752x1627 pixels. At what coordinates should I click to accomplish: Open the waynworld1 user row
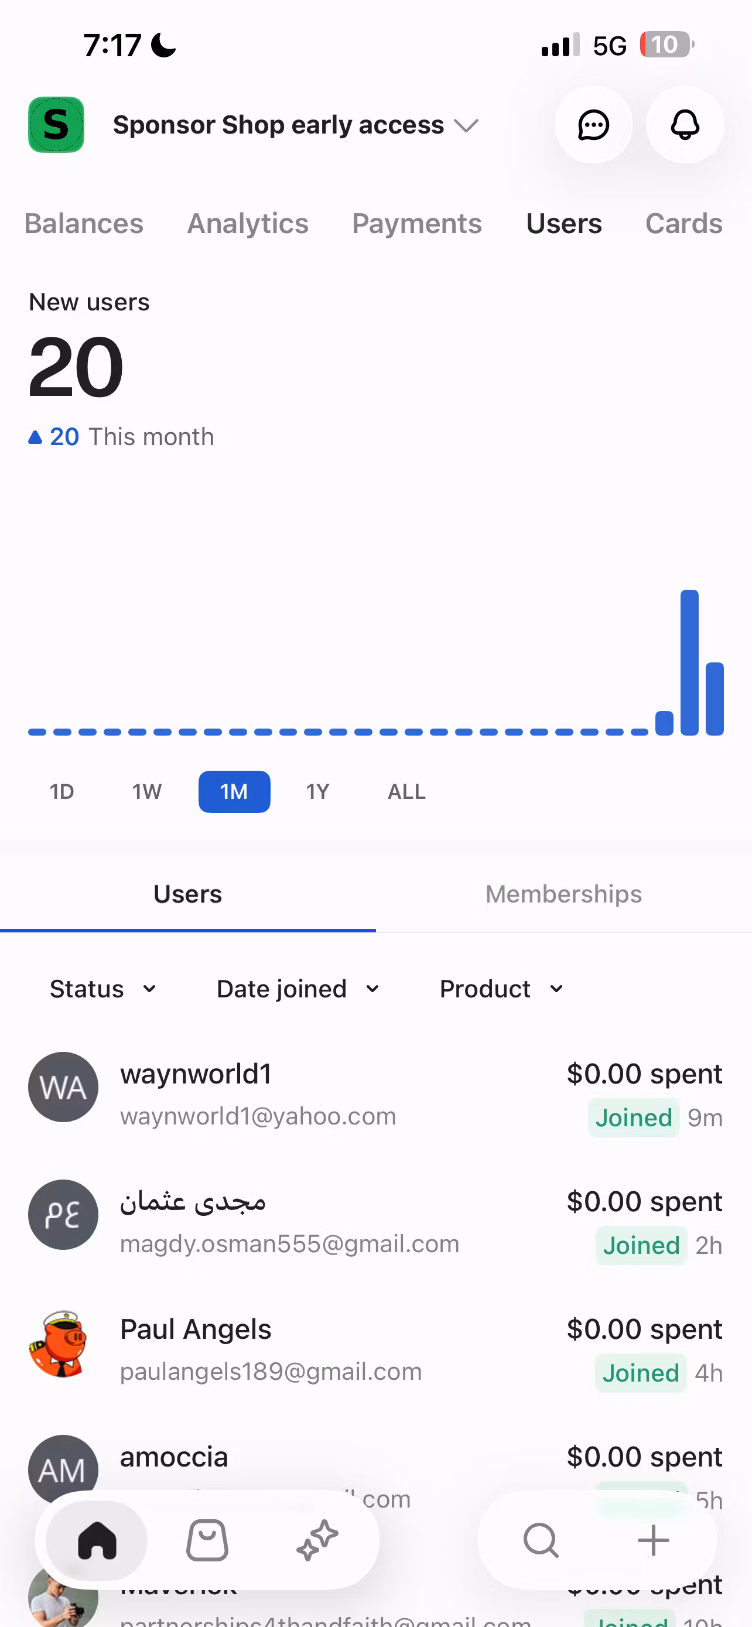pyautogui.click(x=375, y=1094)
